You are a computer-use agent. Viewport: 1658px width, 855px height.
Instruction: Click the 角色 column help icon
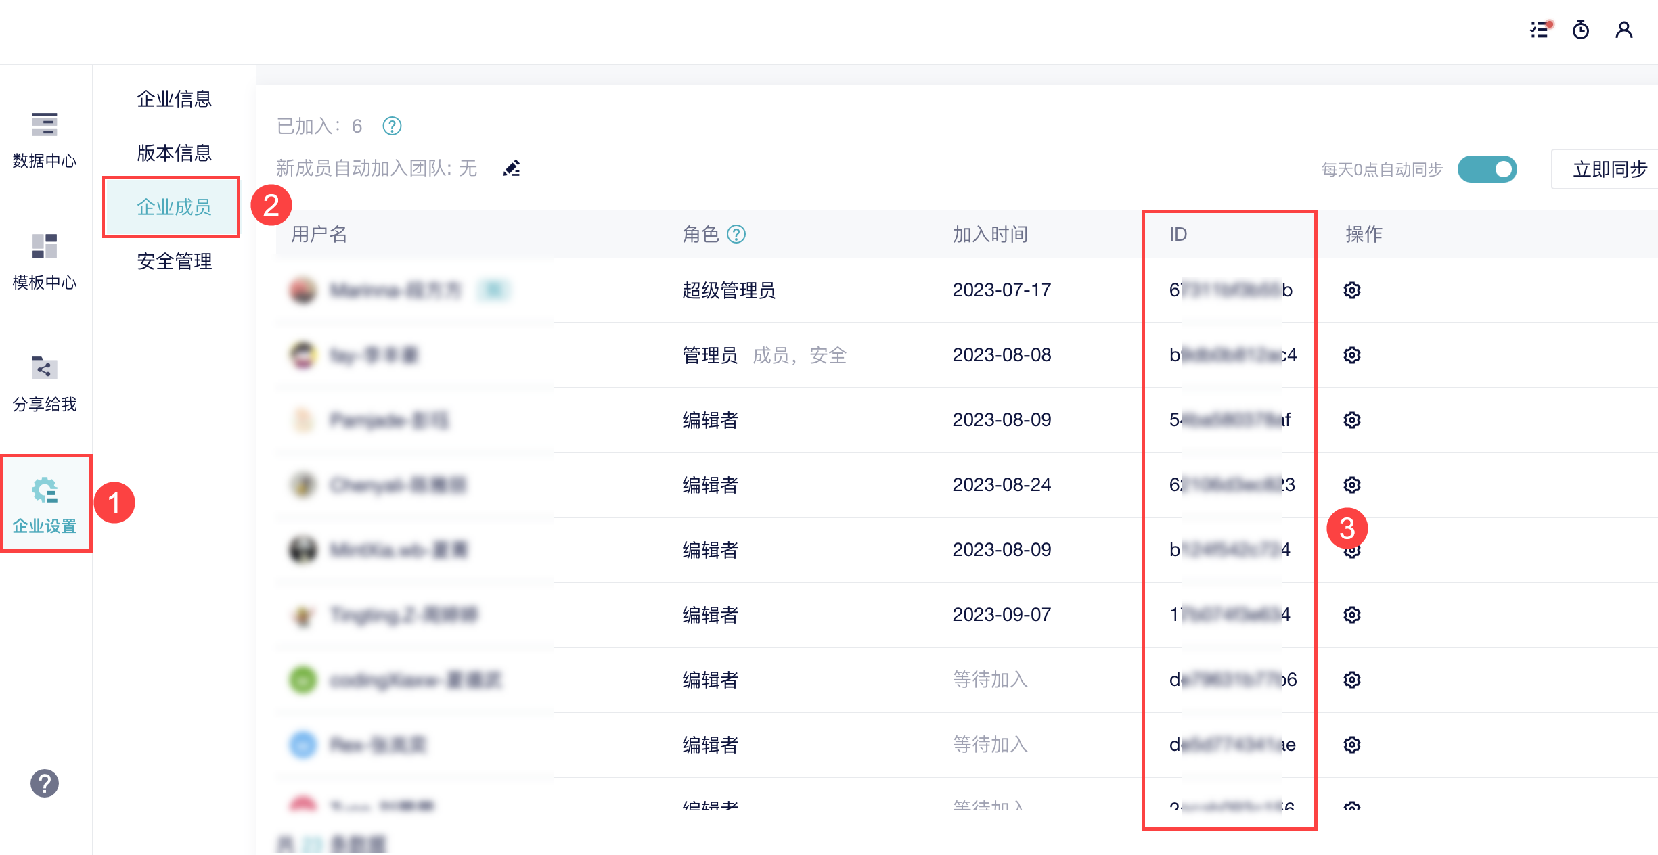point(736,234)
